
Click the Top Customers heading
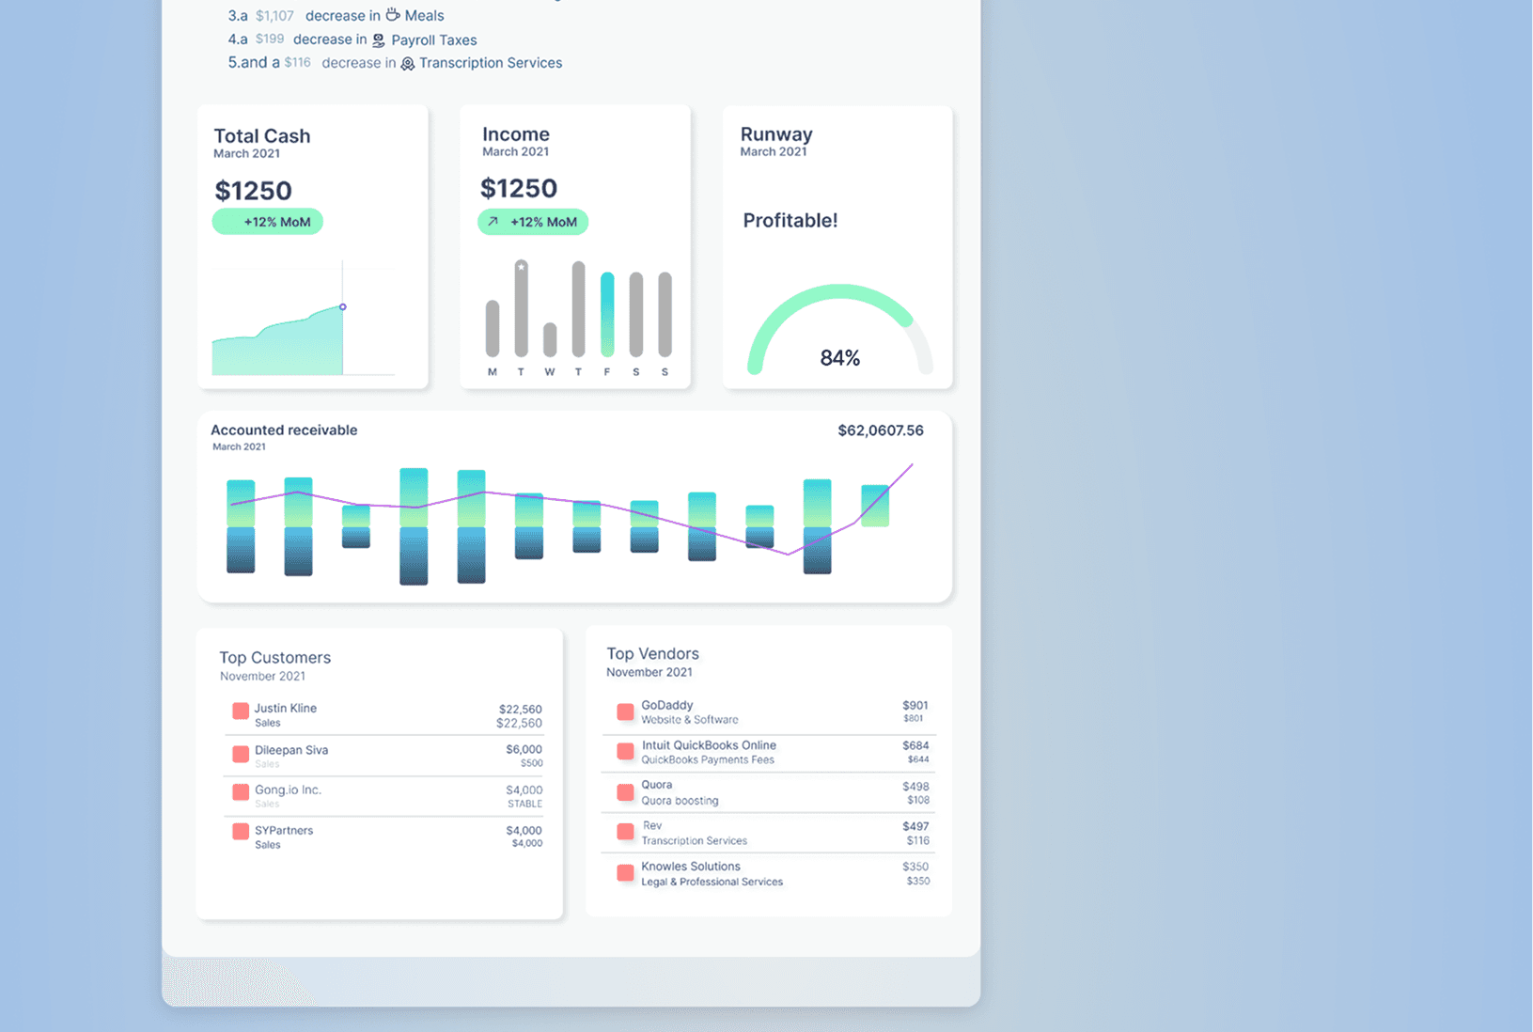274,657
